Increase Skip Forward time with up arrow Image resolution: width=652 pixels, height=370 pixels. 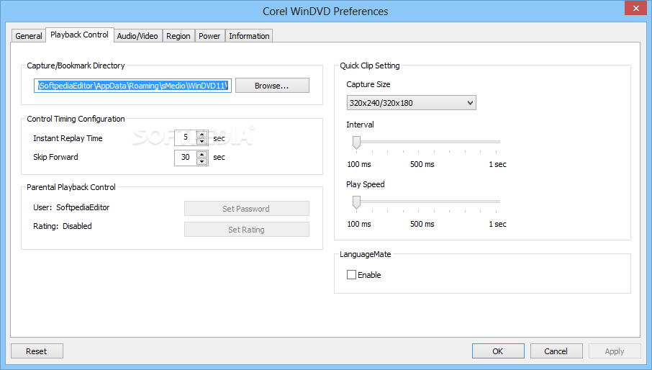click(x=202, y=154)
